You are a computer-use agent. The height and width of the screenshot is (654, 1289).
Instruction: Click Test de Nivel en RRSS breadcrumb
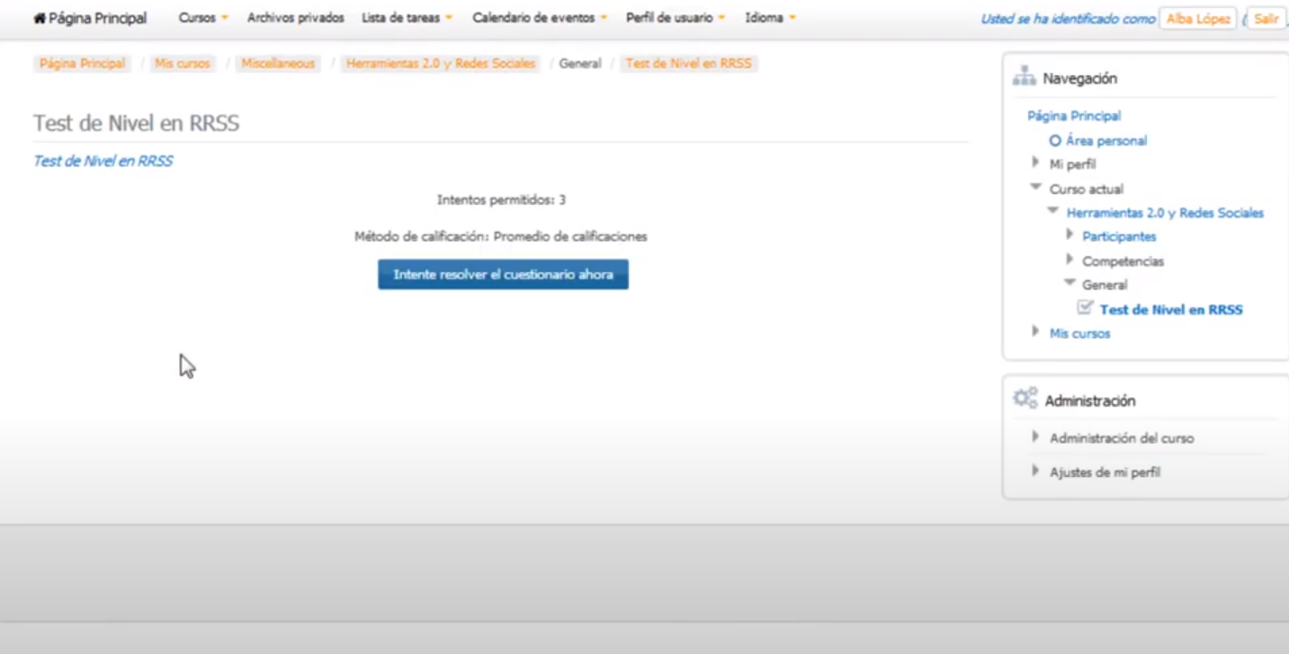click(688, 64)
